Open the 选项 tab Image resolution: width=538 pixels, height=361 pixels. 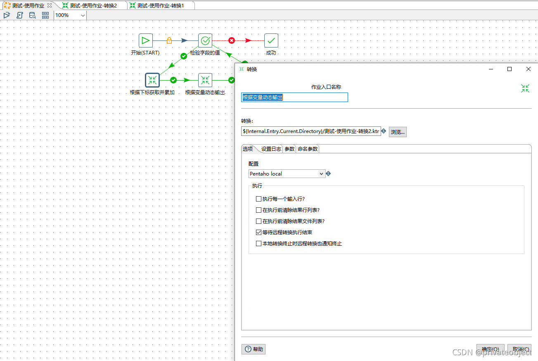pos(248,149)
